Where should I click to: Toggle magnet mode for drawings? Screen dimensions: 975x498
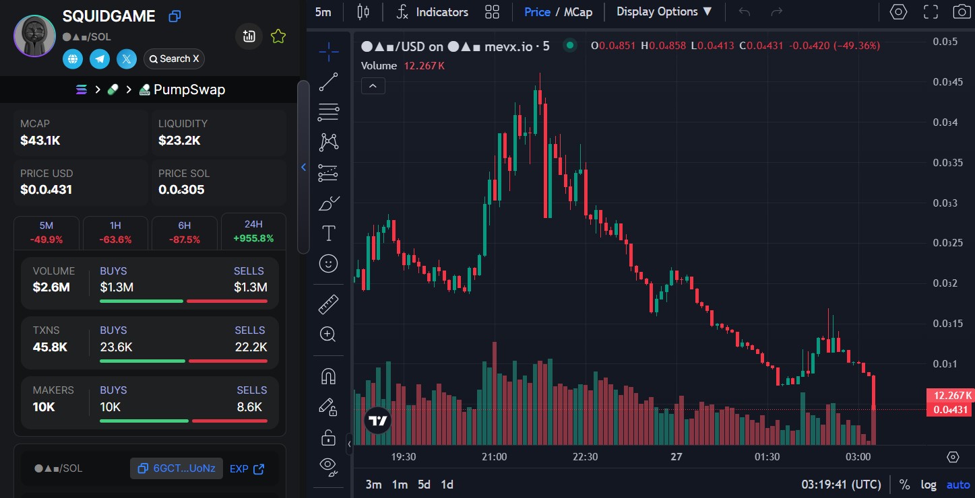tap(328, 376)
